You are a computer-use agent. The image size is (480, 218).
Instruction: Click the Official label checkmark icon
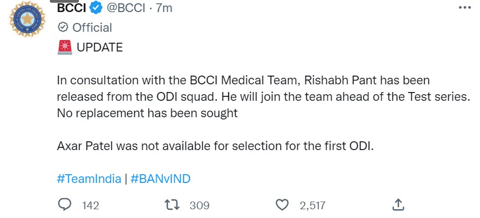point(63,27)
